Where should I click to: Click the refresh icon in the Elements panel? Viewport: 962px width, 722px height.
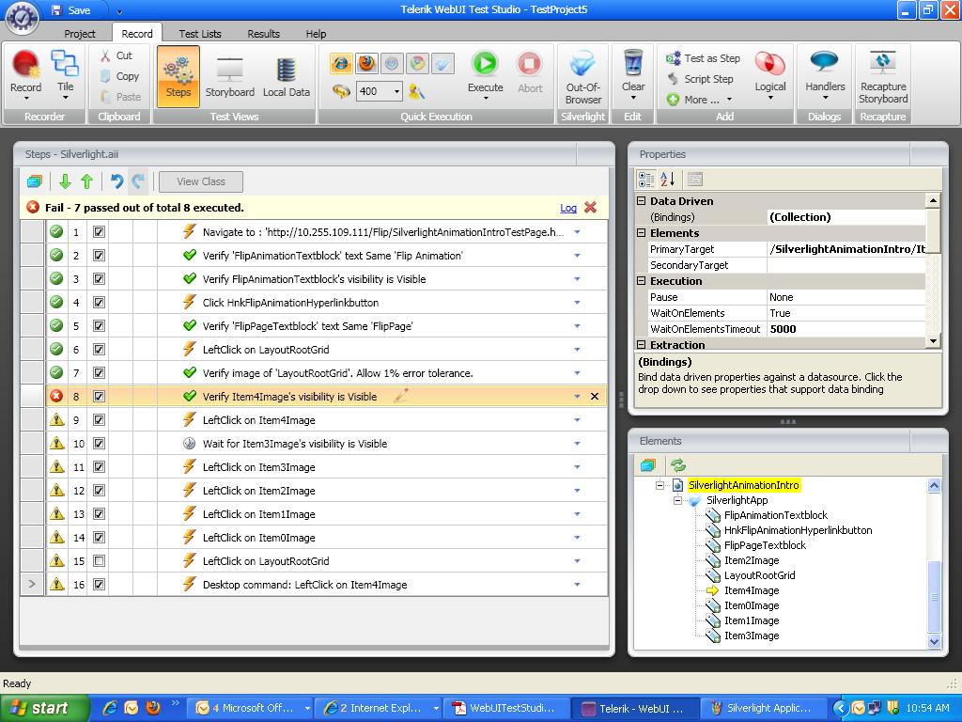point(677,465)
